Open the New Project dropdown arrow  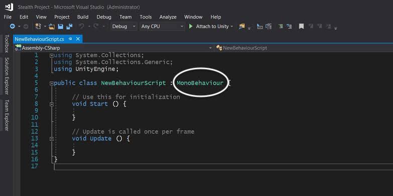coord(45,26)
